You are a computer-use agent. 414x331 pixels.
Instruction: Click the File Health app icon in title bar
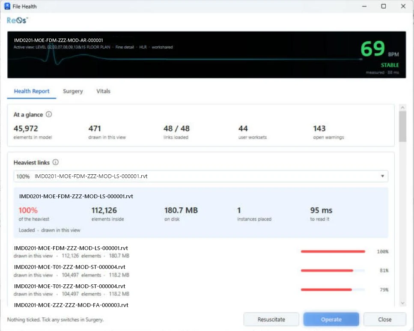(x=7, y=6)
